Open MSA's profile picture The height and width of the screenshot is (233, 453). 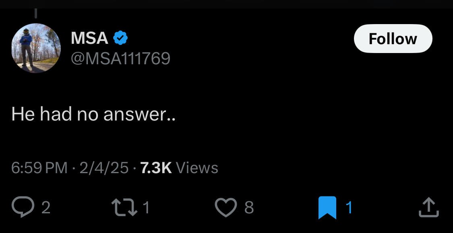[x=35, y=48]
